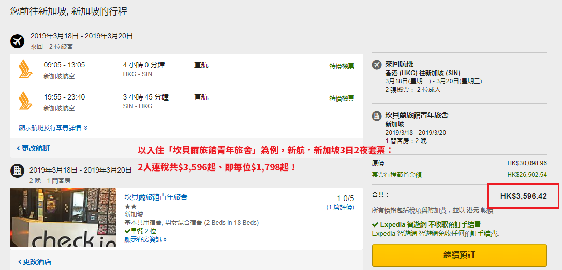Viewport: 562px width, 270px height.
Task: Open the (1 篇評價) reviews link
Action: (340, 207)
